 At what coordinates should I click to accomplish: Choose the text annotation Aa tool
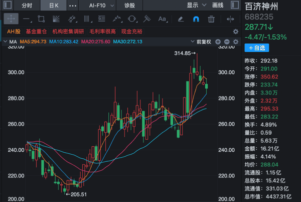coord(163,19)
